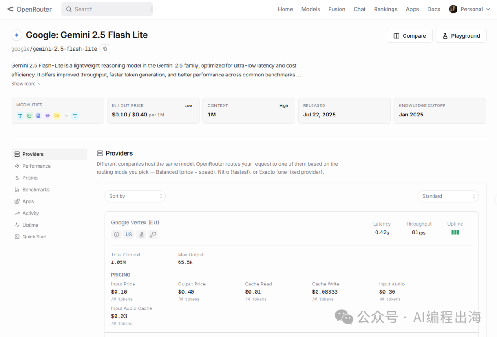Expand description with Show more

point(26,84)
